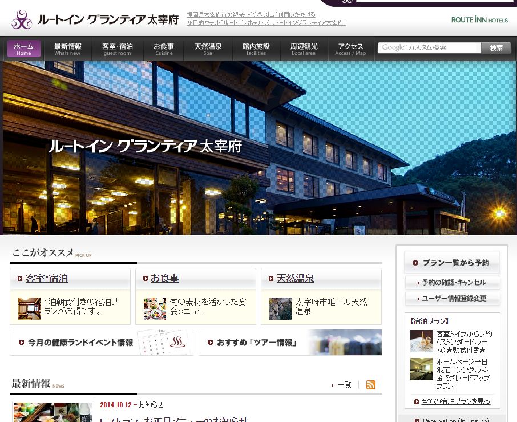Open the 全ての宿泊プランを見る link
517x422 pixels.
coord(455,401)
